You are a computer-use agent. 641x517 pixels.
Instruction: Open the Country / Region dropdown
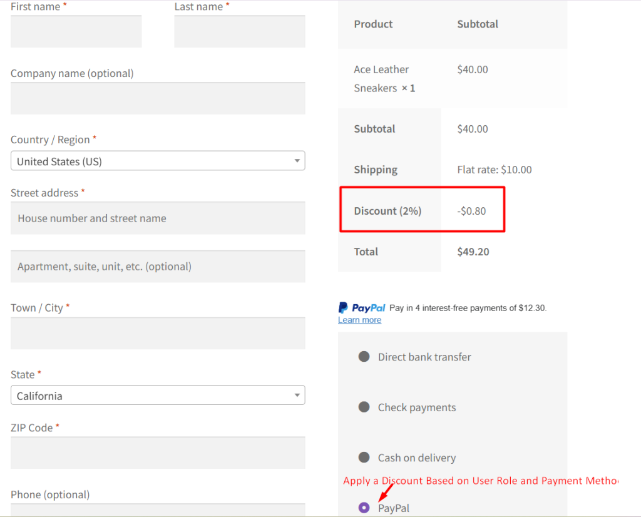click(x=158, y=161)
